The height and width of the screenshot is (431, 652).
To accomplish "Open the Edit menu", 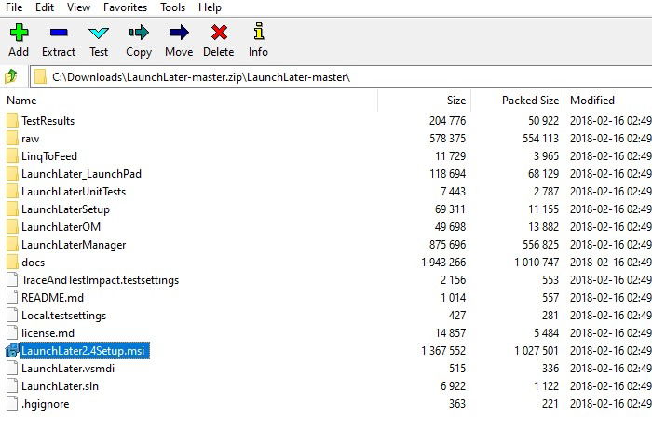I will point(45,7).
